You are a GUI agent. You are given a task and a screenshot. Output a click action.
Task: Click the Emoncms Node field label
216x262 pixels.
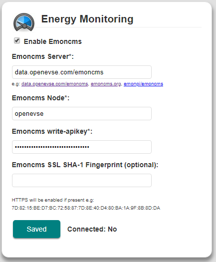click(40, 98)
